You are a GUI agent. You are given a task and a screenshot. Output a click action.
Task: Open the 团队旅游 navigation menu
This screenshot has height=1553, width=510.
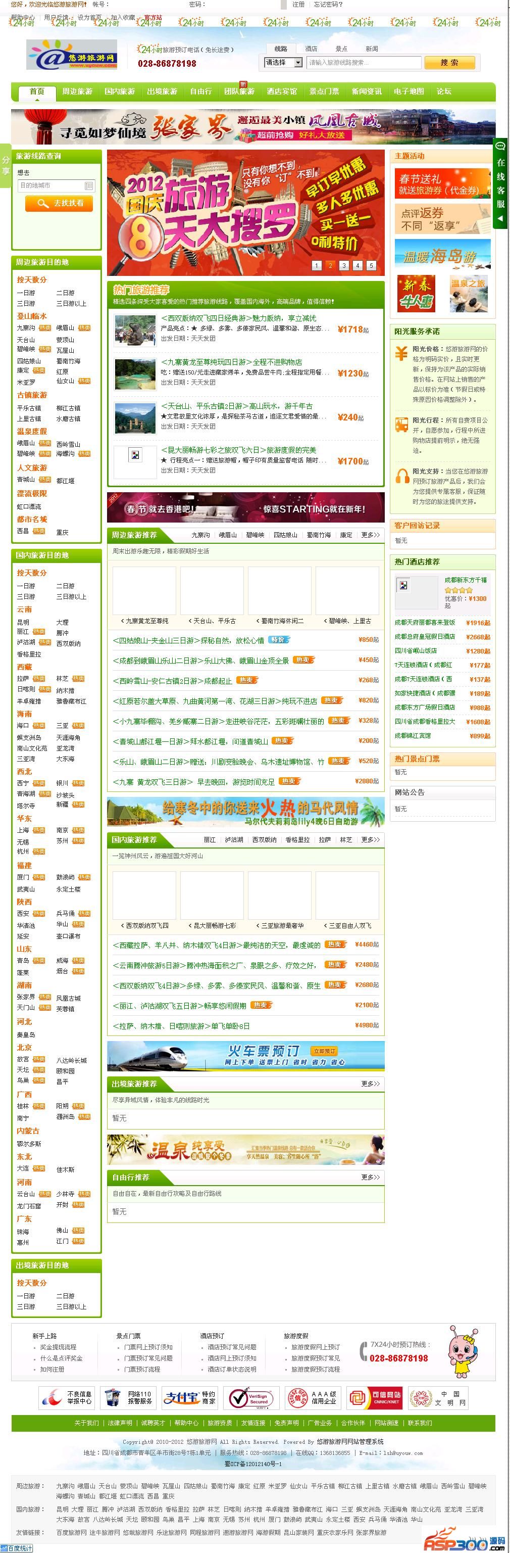pyautogui.click(x=239, y=91)
